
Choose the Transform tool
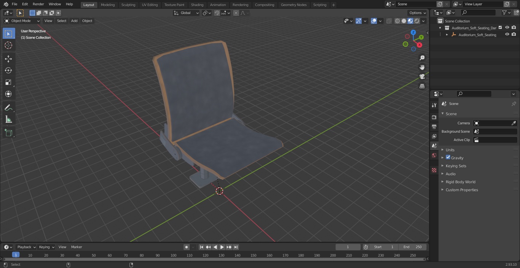click(8, 94)
